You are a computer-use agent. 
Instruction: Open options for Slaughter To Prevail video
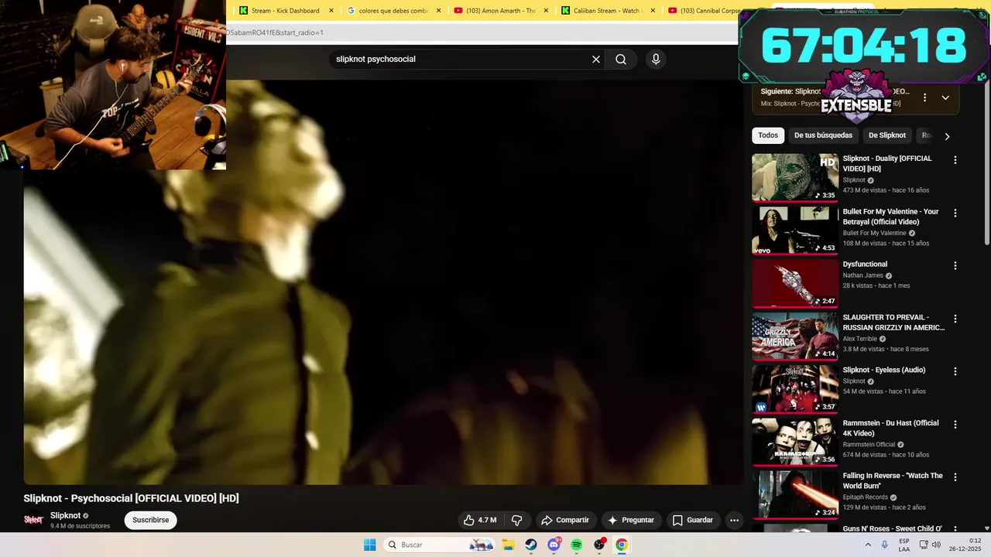pyautogui.click(x=955, y=319)
